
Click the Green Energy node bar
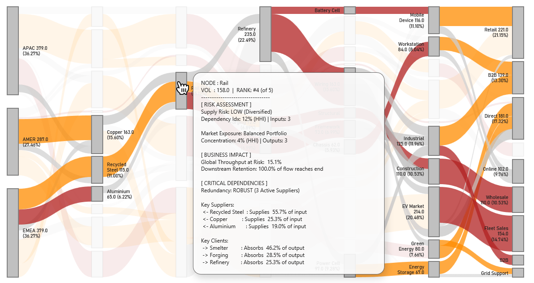click(x=434, y=249)
